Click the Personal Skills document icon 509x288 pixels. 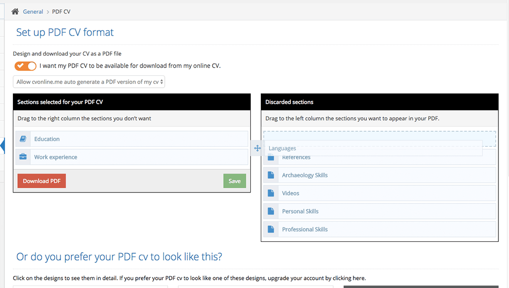pyautogui.click(x=271, y=211)
